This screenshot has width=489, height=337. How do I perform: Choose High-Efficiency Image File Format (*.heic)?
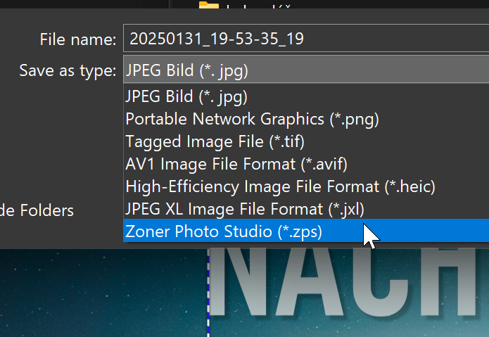coord(280,186)
